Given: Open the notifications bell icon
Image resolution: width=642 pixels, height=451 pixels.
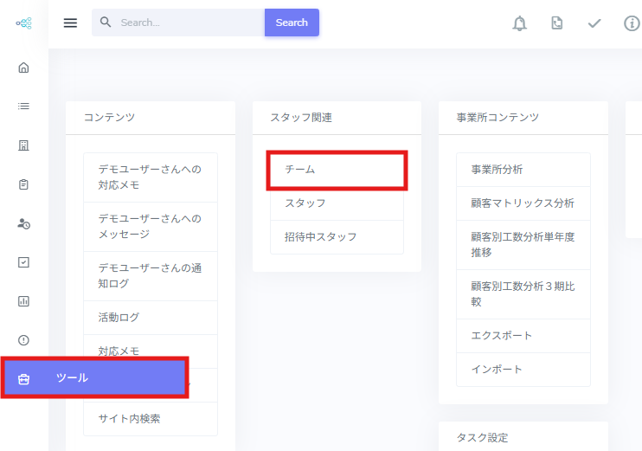Looking at the screenshot, I should click(519, 23).
